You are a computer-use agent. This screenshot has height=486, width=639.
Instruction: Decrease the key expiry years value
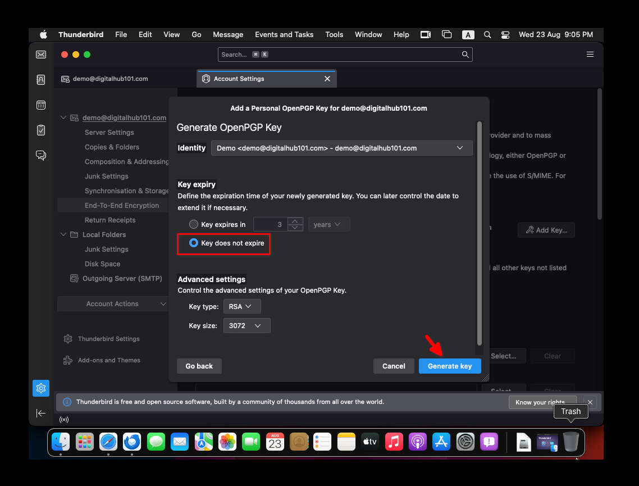point(295,228)
